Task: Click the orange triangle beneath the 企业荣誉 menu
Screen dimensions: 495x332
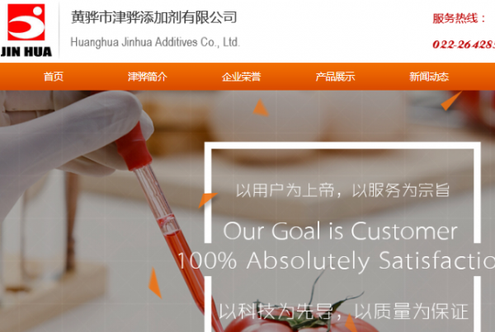Action: click(x=261, y=108)
